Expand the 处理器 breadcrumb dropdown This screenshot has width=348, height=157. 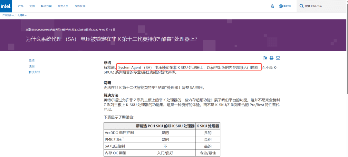click(22, 15)
